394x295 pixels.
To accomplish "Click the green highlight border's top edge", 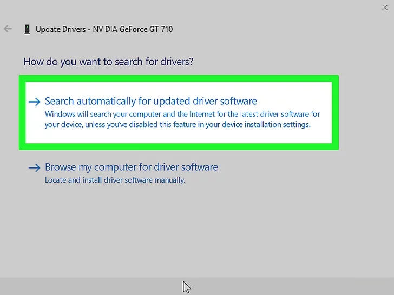I will coord(179,78).
